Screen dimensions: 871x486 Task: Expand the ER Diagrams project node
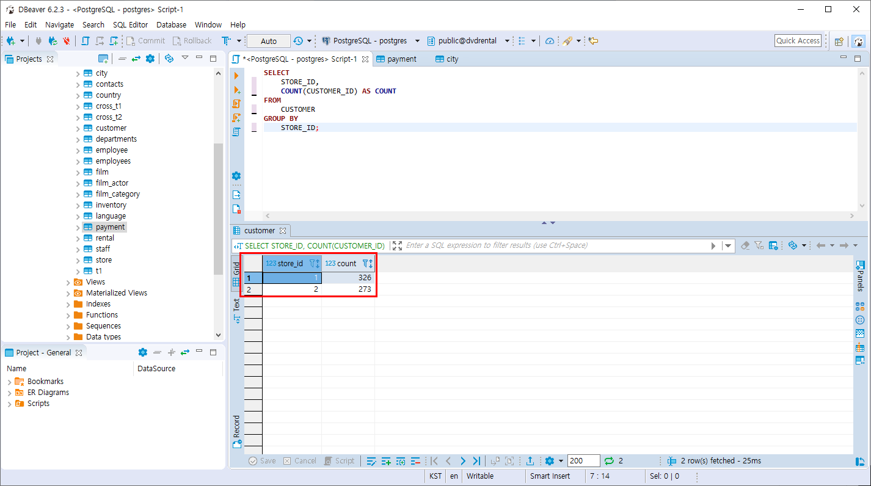(x=9, y=393)
